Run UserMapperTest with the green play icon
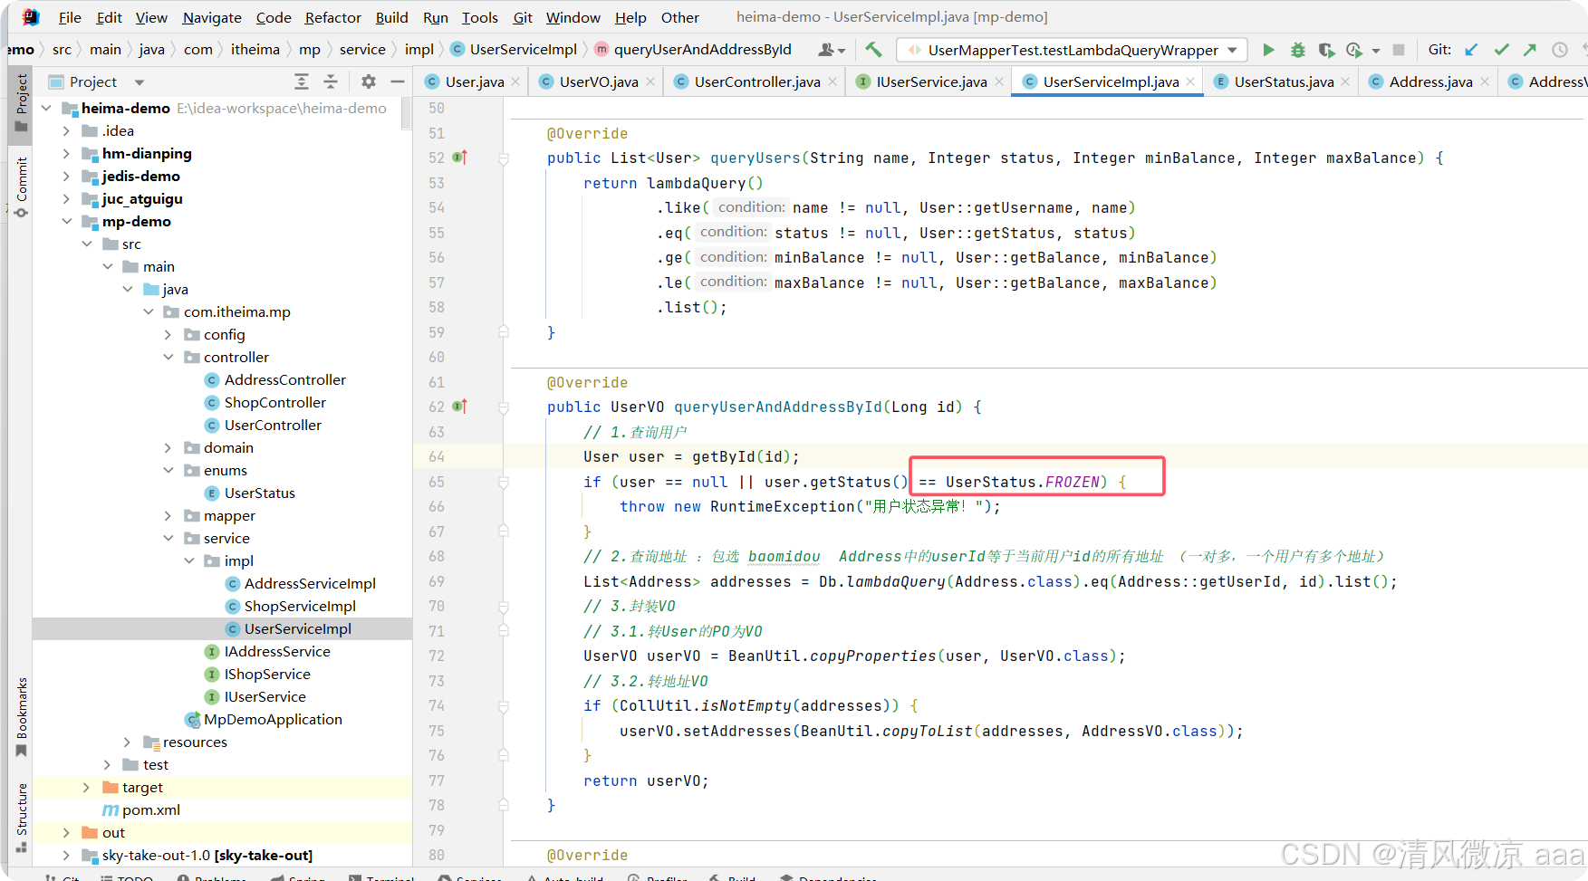1588x881 pixels. (x=1268, y=50)
